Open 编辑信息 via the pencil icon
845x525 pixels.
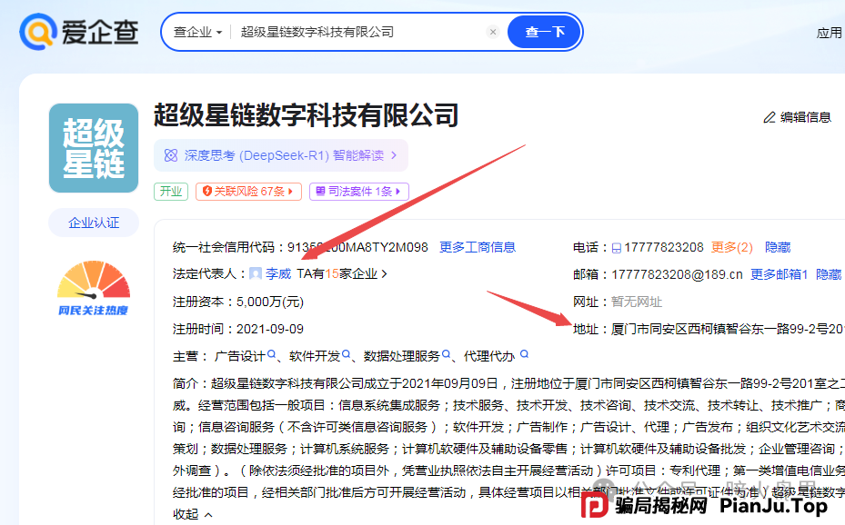coord(770,116)
